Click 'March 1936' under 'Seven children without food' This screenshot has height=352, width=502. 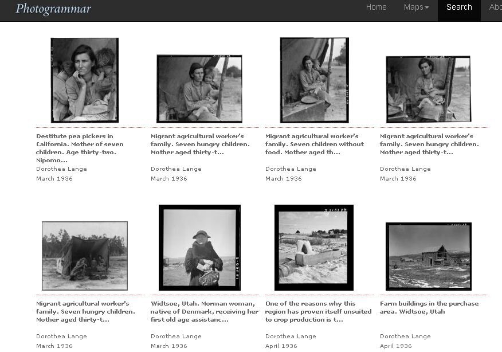click(x=284, y=178)
